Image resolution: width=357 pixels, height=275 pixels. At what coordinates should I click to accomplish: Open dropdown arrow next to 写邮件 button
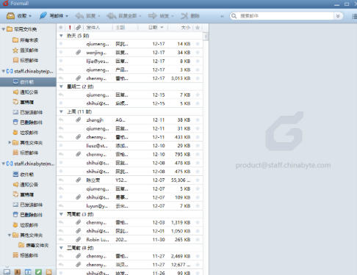tap(67, 16)
